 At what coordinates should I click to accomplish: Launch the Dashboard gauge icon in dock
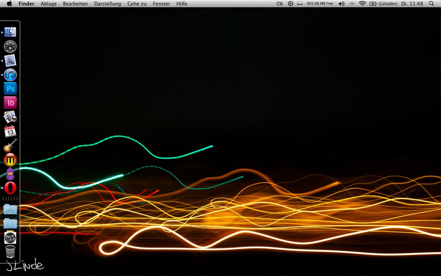point(10,46)
